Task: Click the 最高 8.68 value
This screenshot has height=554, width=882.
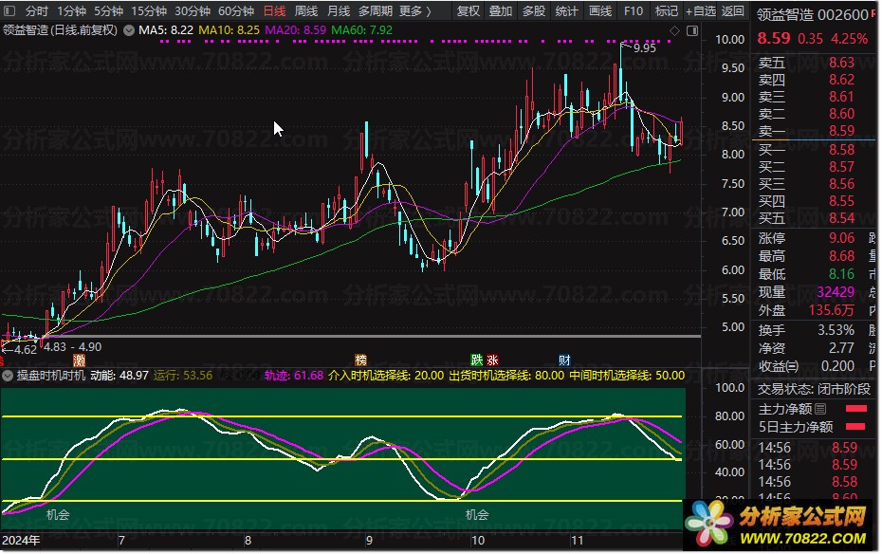Action: (x=841, y=256)
